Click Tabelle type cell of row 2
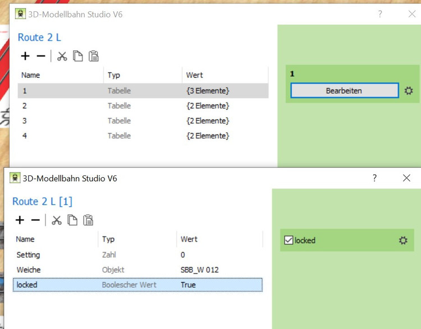Screen dimensions: 421x329 (119, 106)
